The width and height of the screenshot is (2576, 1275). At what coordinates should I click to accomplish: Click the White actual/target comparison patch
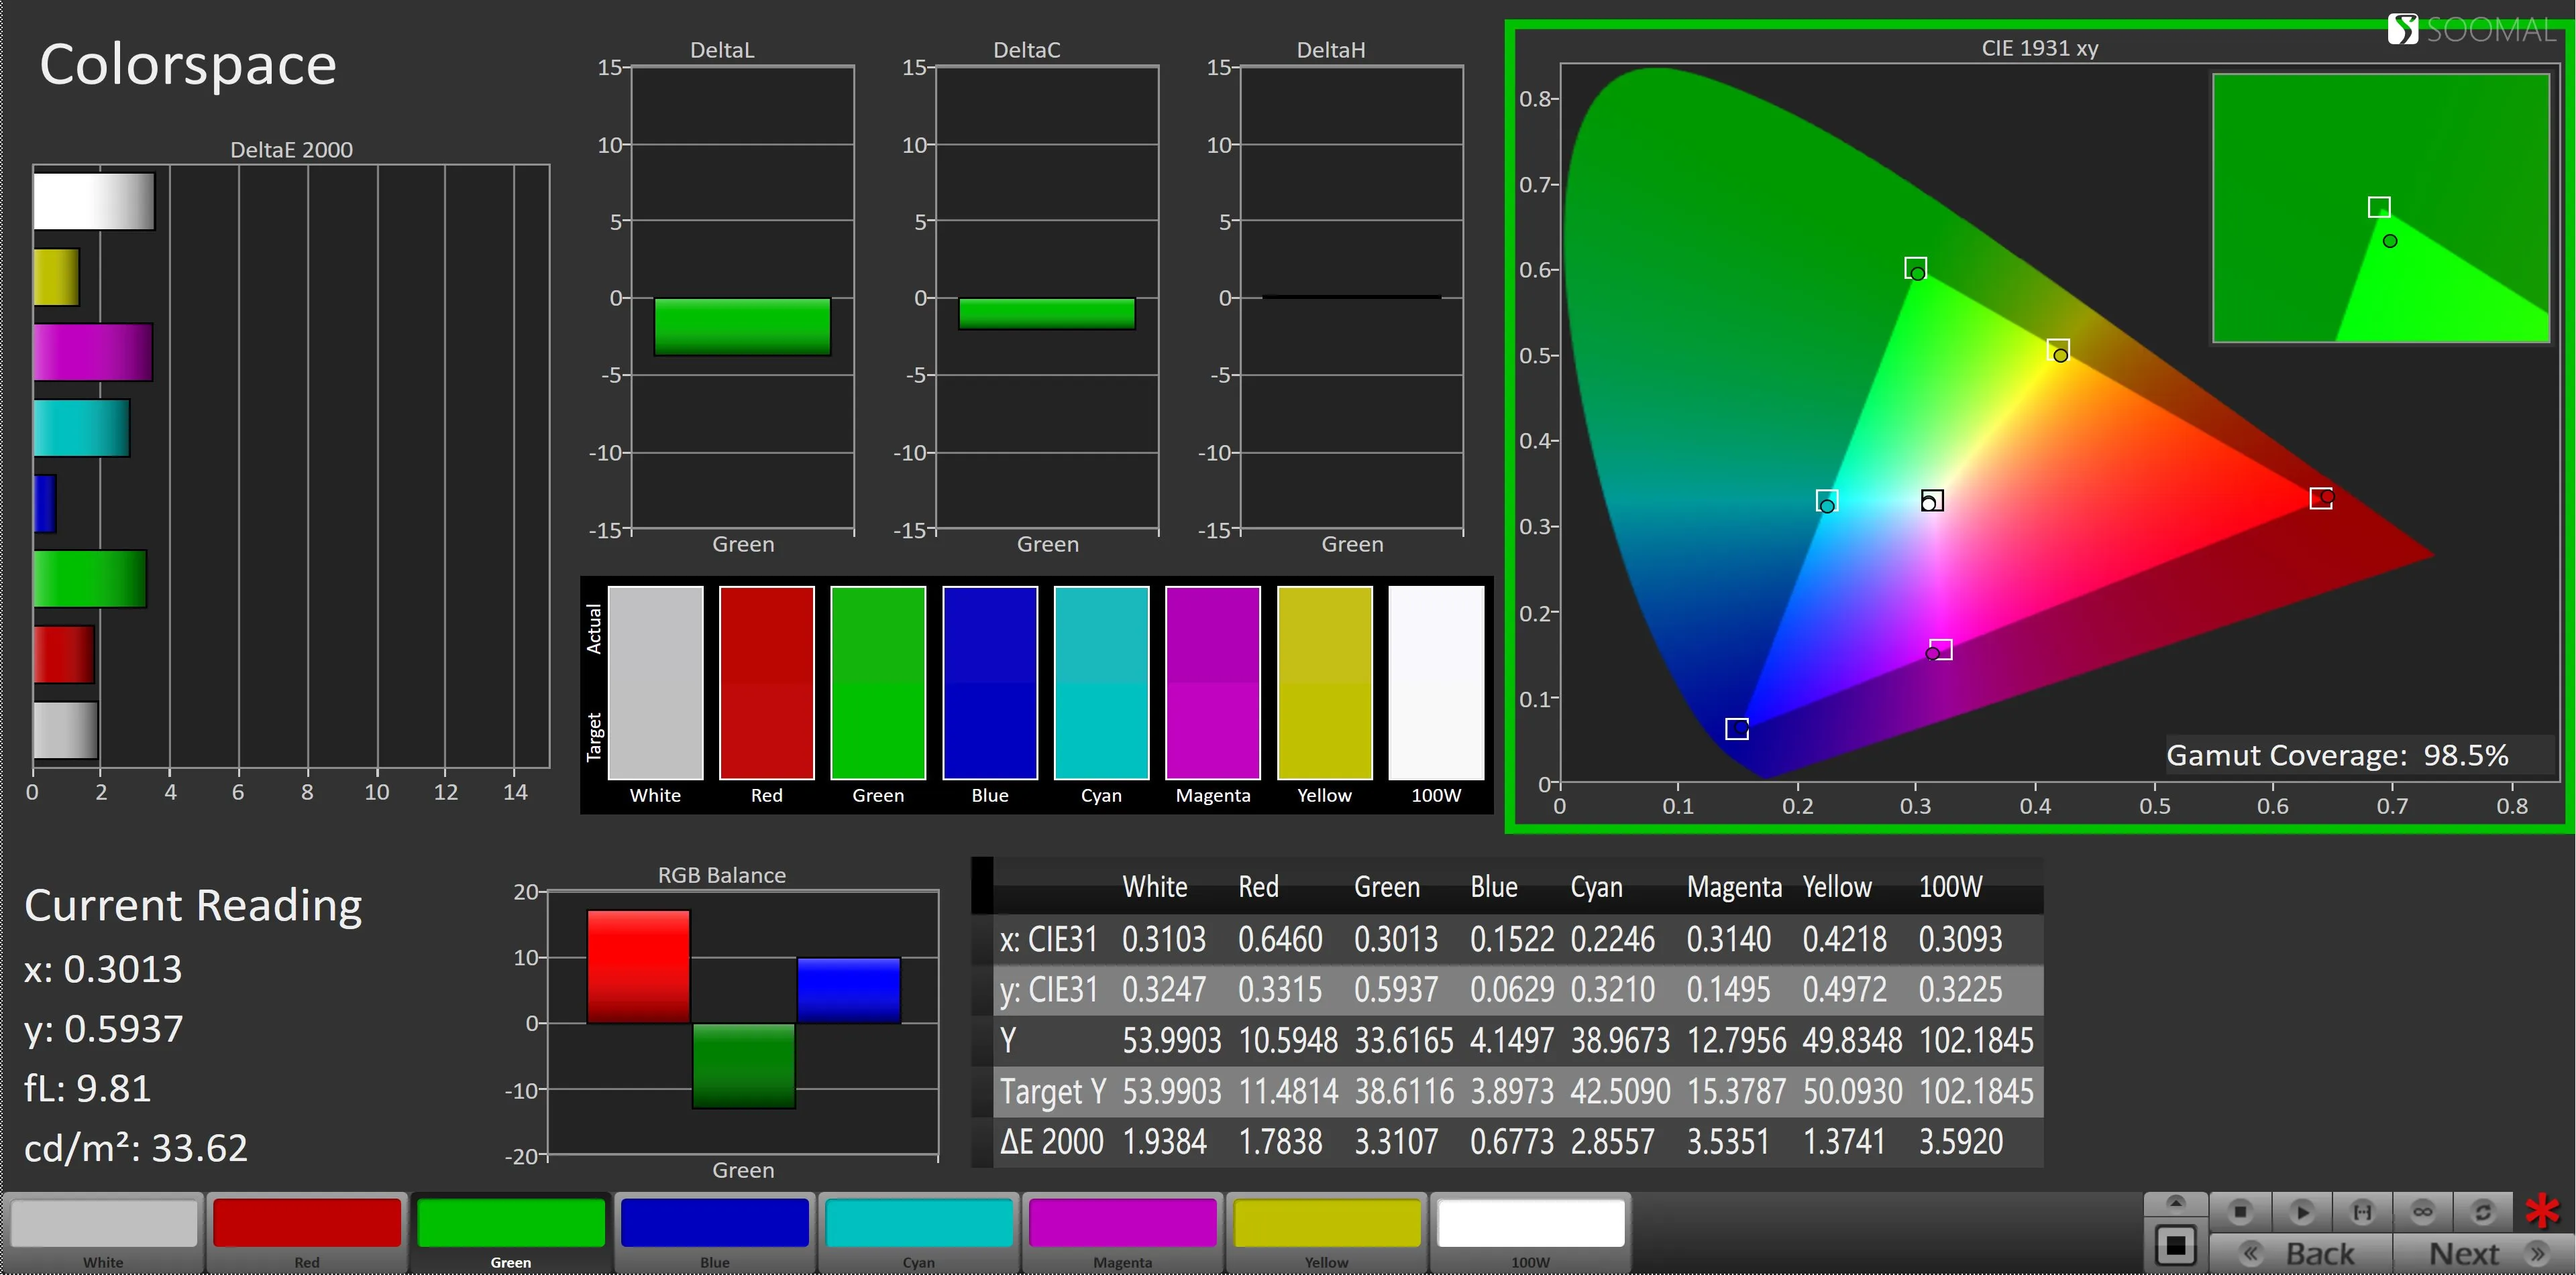pyautogui.click(x=655, y=682)
